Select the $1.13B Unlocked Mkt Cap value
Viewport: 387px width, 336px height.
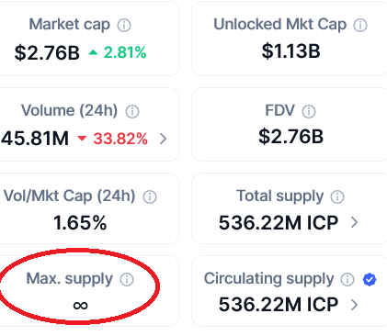[290, 51]
